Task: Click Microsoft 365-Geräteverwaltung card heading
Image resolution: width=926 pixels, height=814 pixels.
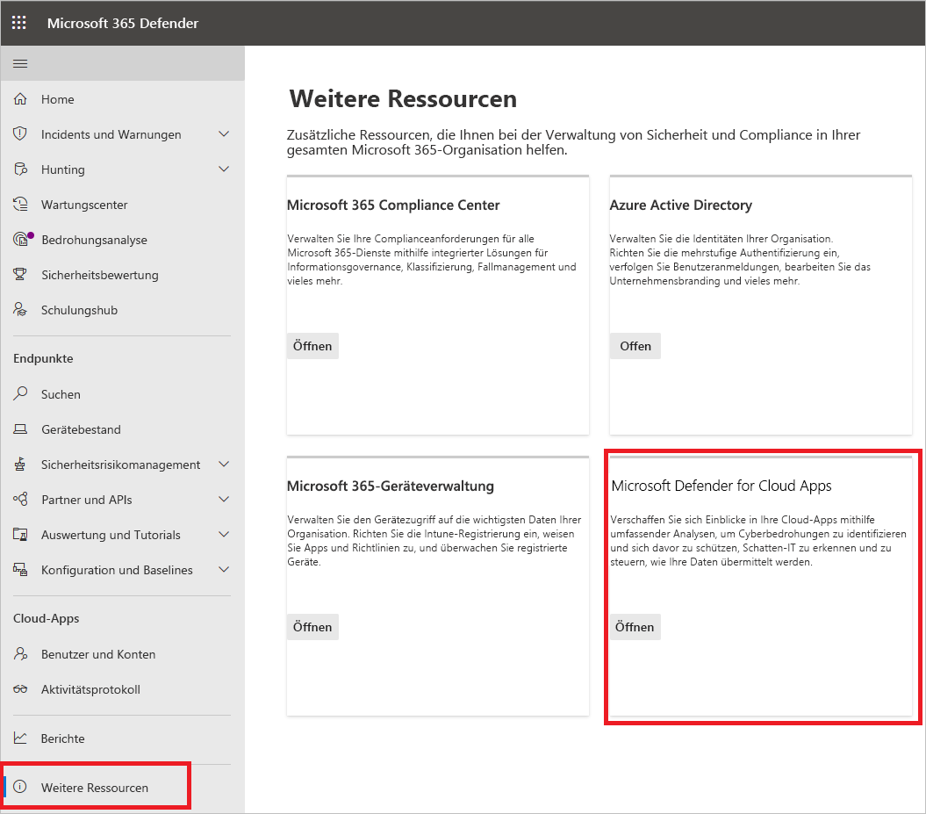Action: pyautogui.click(x=391, y=486)
